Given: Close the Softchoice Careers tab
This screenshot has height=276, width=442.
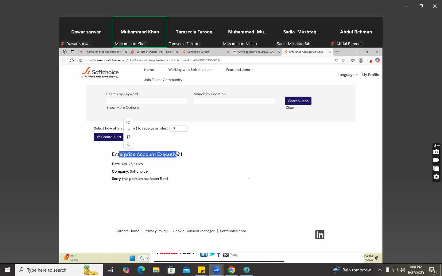Looking at the screenshot, I should 228,52.
